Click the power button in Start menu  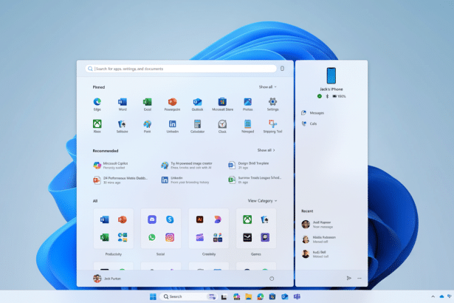click(x=272, y=279)
